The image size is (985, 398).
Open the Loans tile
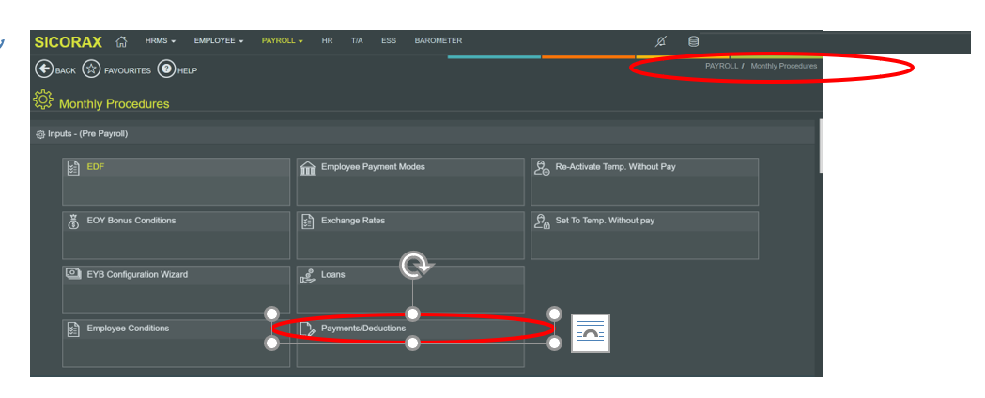click(x=410, y=288)
